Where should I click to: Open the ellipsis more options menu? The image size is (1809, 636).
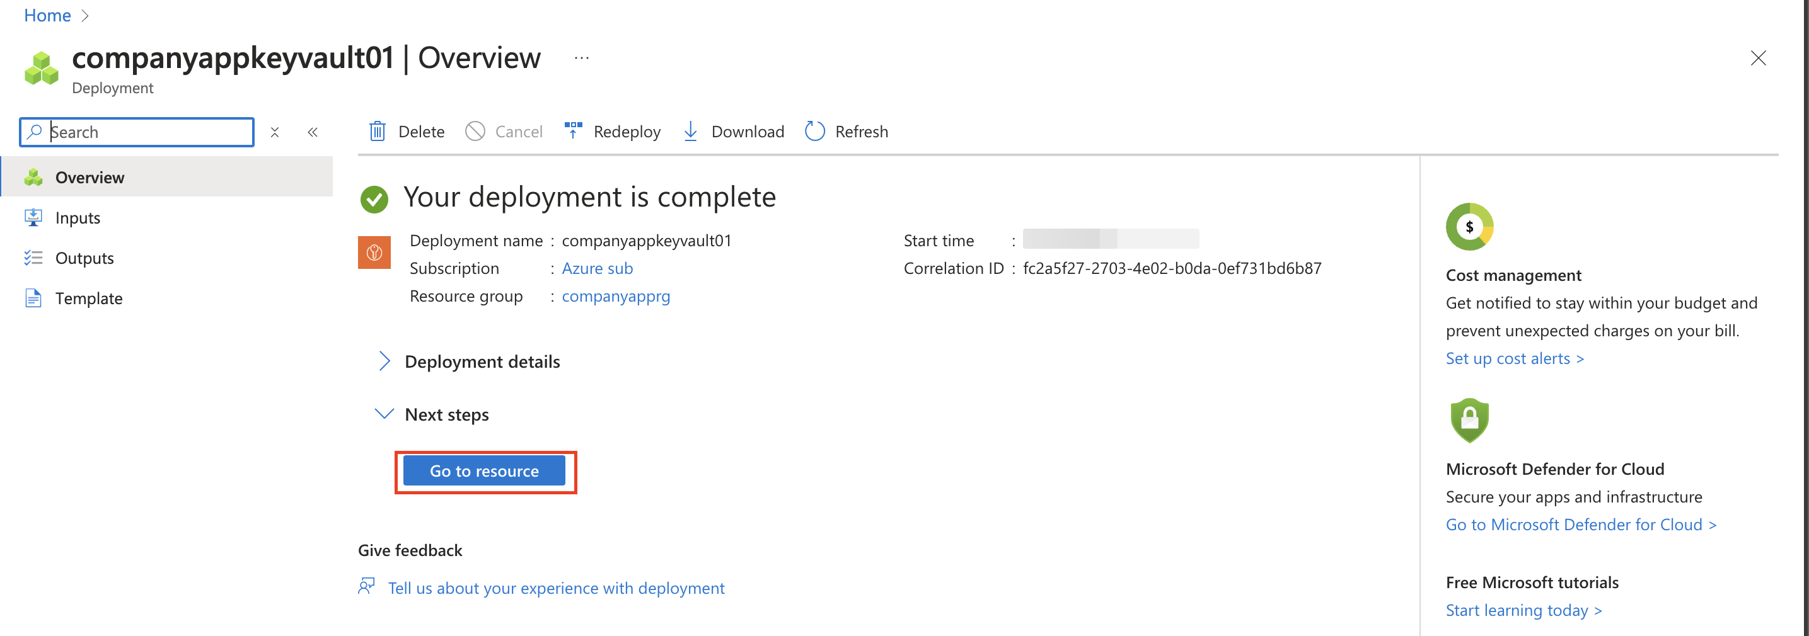coord(581,57)
